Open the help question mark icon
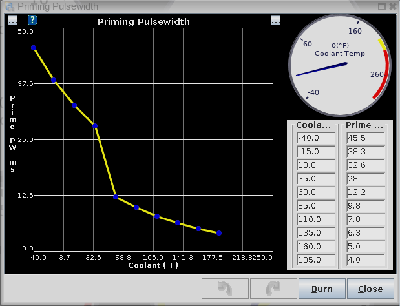Screen dimensions: 400x306 tap(32, 20)
